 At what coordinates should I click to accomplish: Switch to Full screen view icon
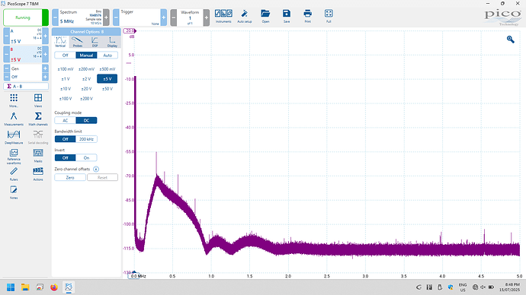pos(329,16)
